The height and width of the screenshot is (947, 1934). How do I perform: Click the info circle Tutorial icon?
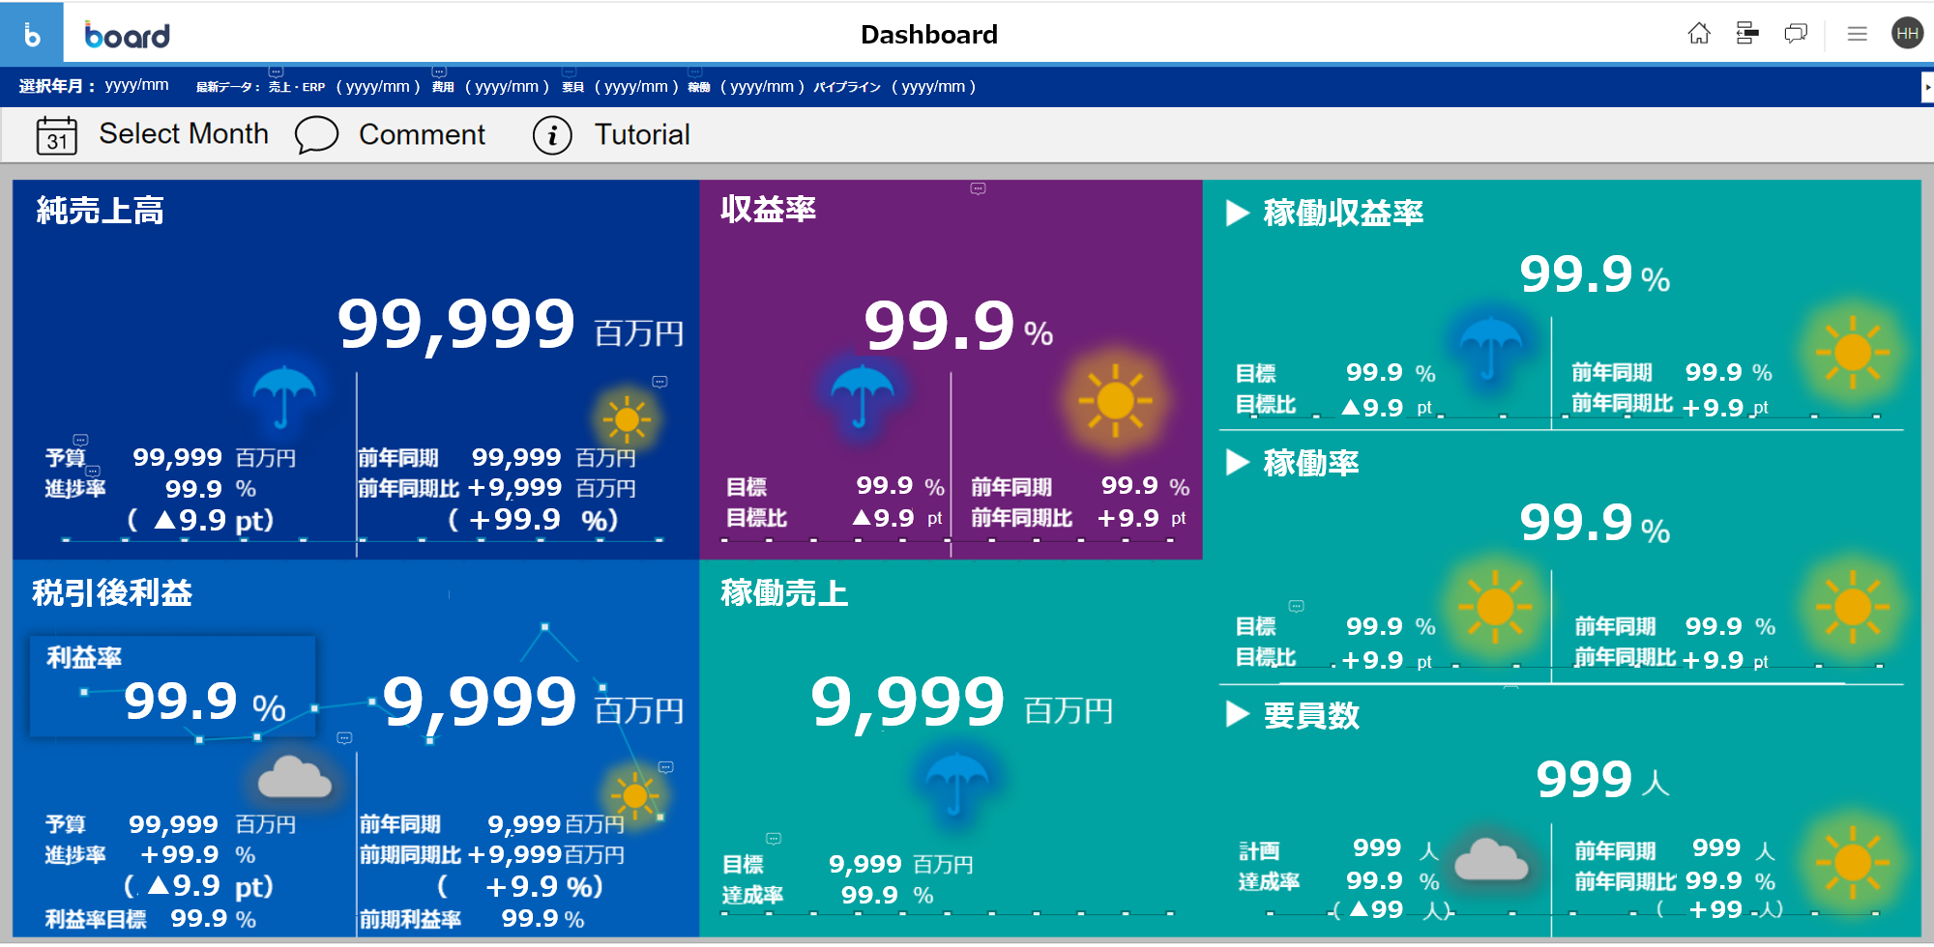point(552,135)
